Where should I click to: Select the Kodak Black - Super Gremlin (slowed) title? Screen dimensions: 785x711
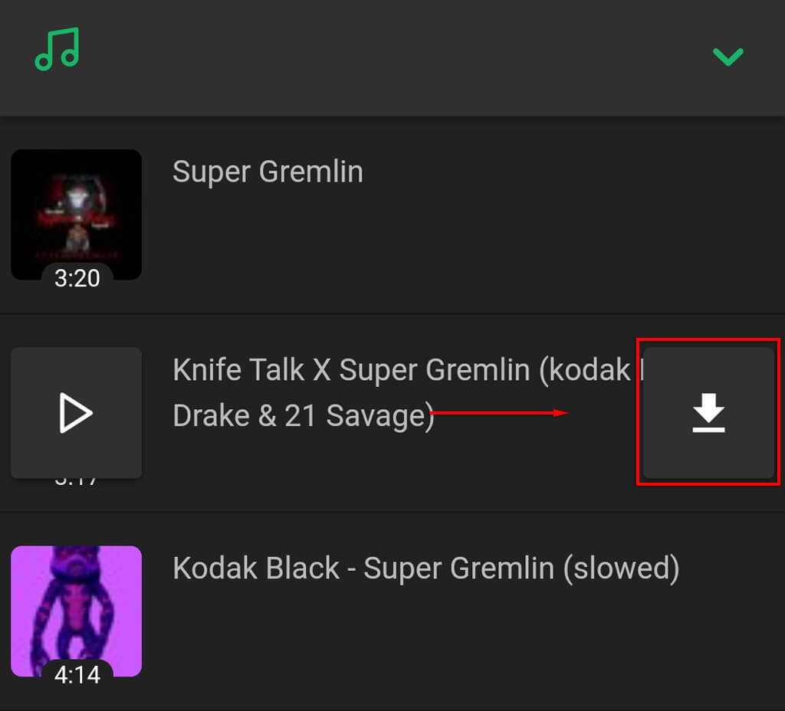tap(425, 568)
